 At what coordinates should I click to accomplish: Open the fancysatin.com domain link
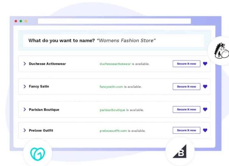pyautogui.click(x=111, y=87)
